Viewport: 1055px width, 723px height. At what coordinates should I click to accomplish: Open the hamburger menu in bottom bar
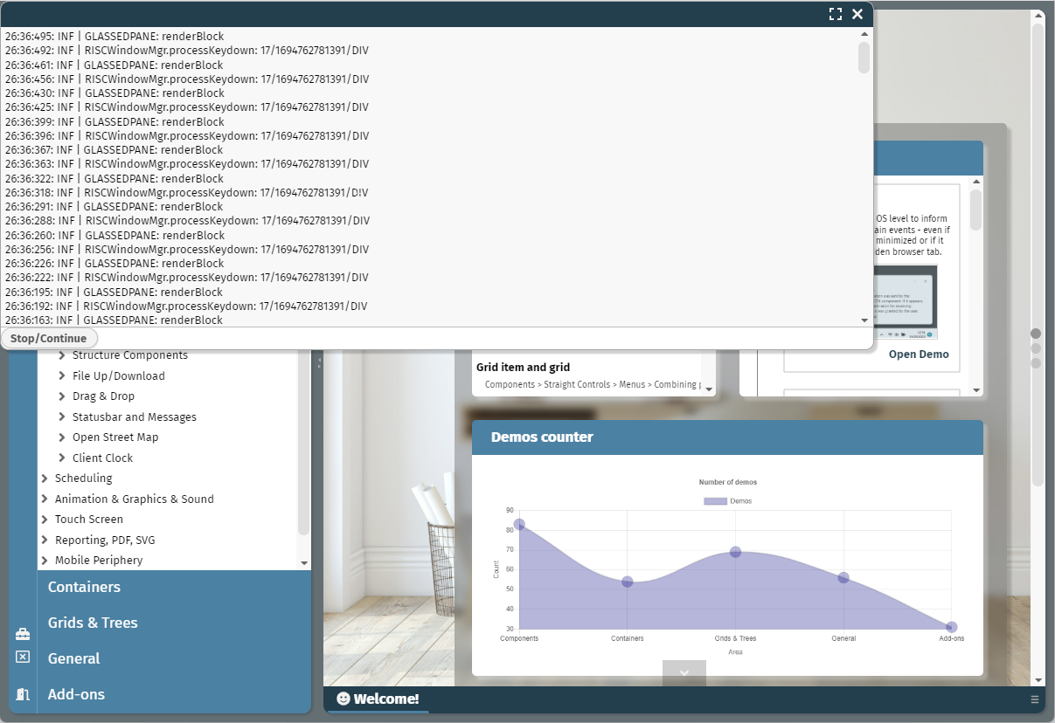[x=1035, y=699]
